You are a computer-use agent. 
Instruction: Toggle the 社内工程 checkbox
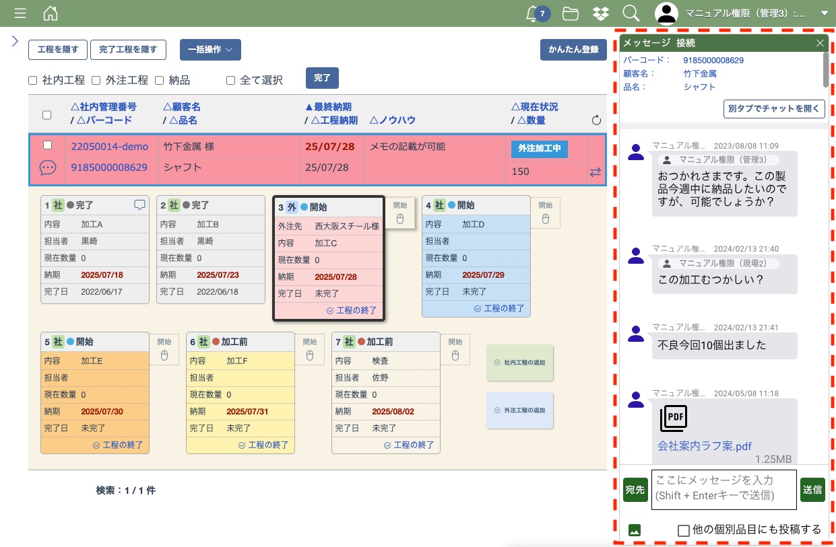33,81
